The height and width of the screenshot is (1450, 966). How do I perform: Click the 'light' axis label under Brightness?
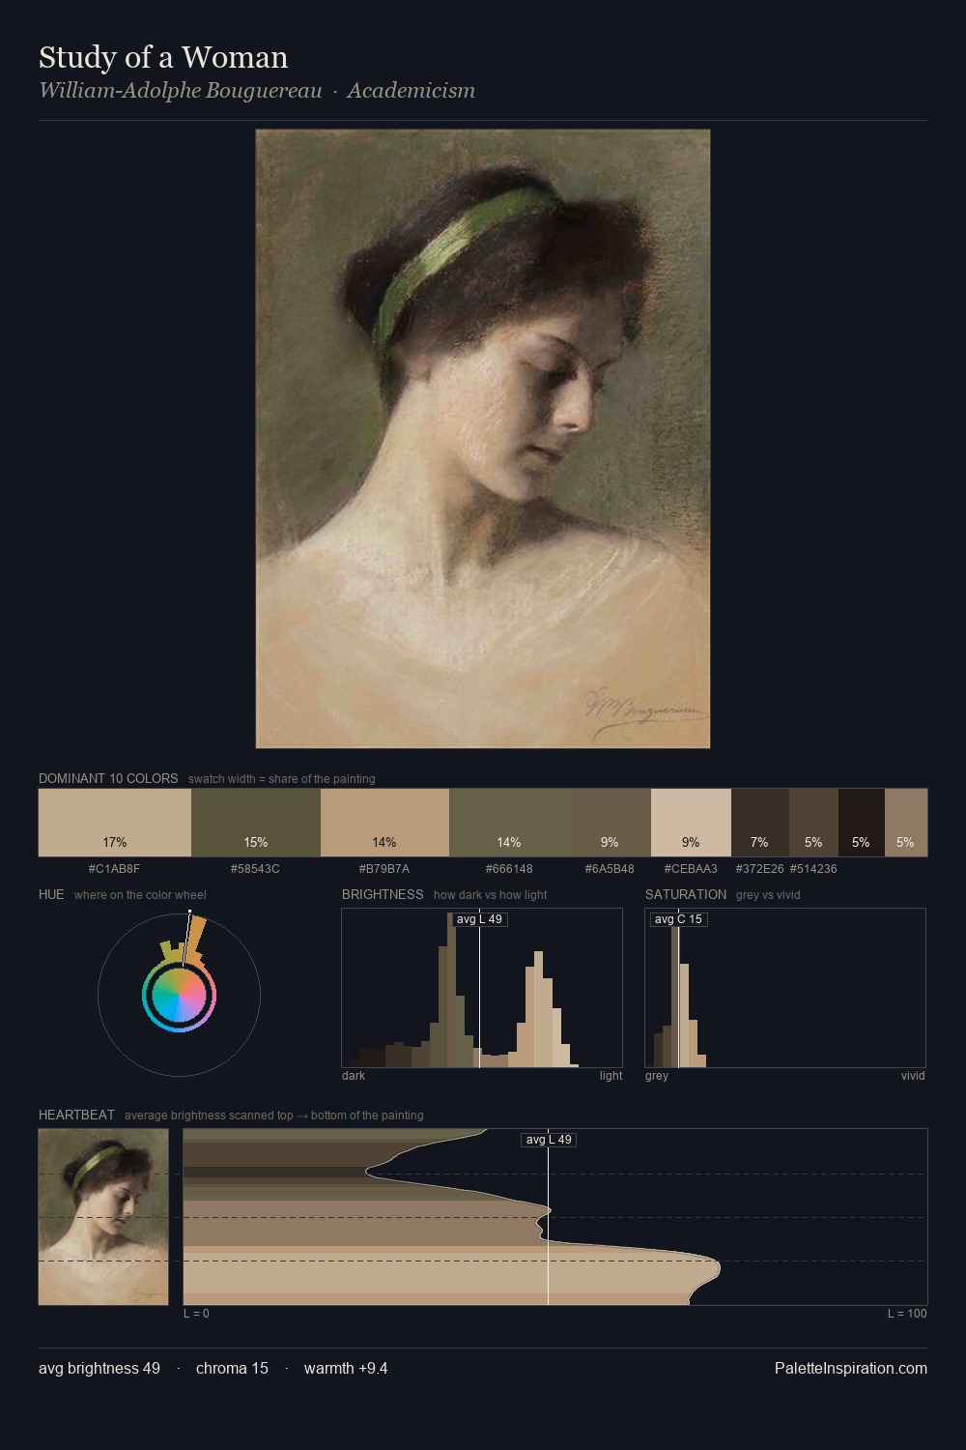click(x=611, y=1076)
